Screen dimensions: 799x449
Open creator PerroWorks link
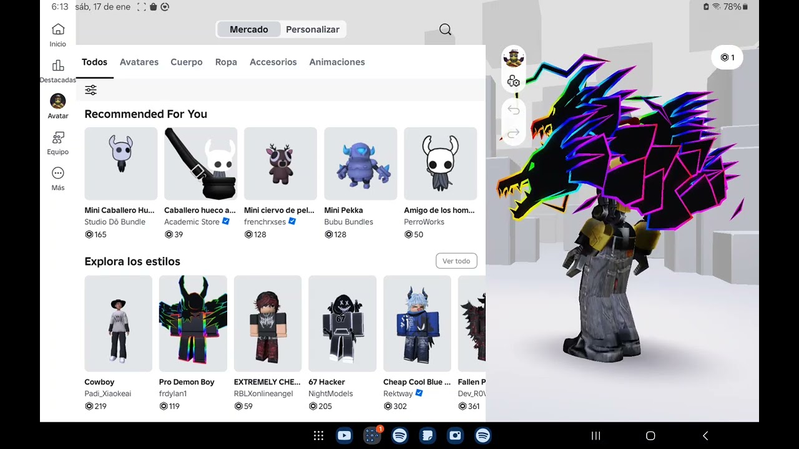[424, 222]
